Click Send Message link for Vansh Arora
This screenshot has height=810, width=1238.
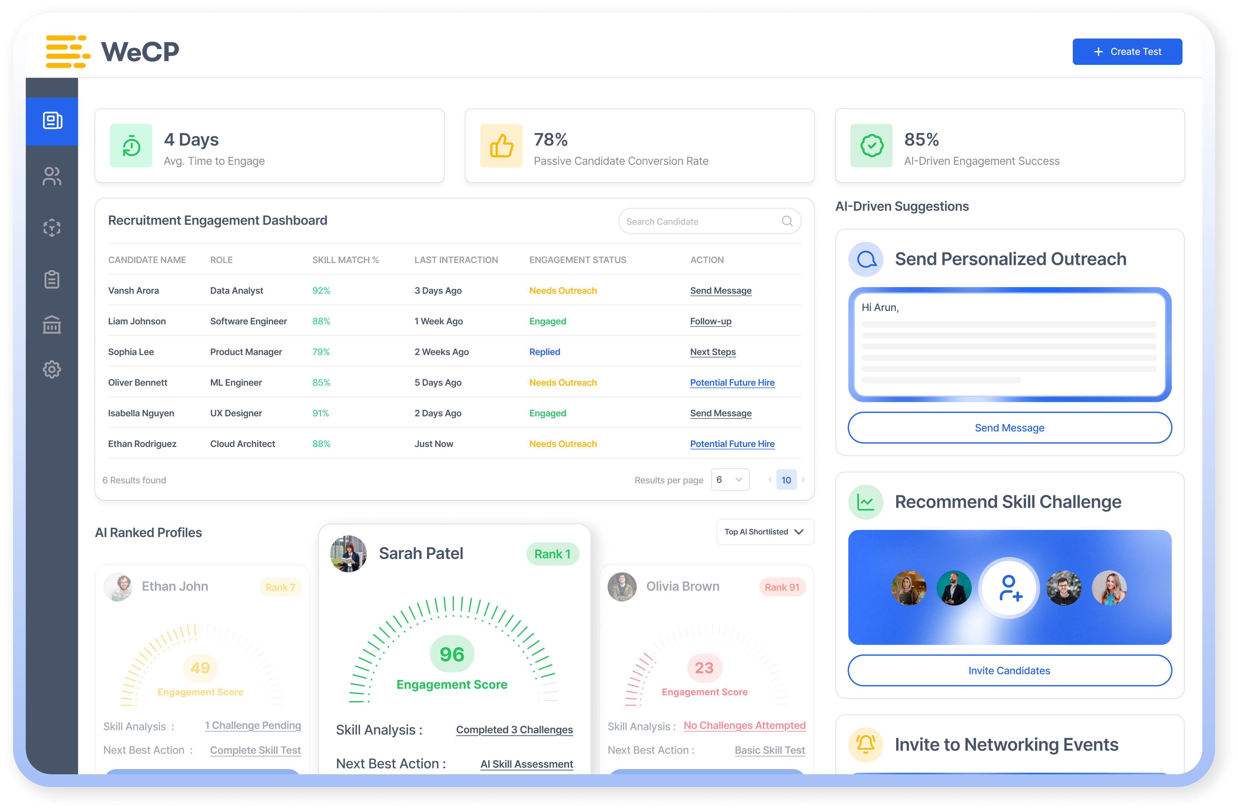(721, 291)
